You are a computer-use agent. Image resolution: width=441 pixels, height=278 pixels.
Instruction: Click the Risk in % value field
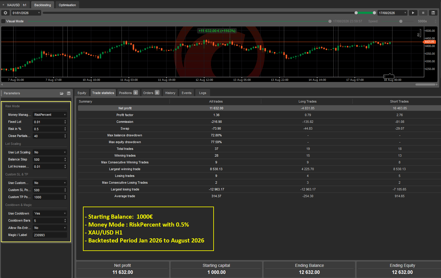click(x=48, y=129)
